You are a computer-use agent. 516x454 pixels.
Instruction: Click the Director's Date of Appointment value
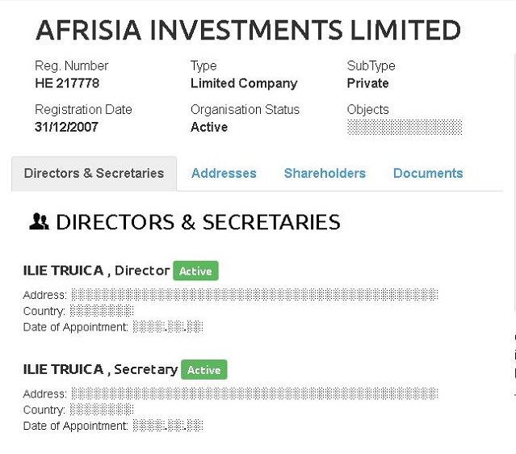coord(167,327)
